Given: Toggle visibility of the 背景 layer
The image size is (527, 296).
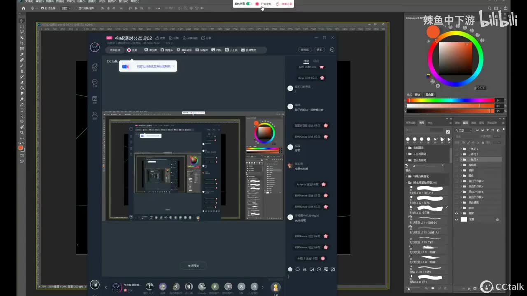Looking at the screenshot, I should pyautogui.click(x=456, y=220).
